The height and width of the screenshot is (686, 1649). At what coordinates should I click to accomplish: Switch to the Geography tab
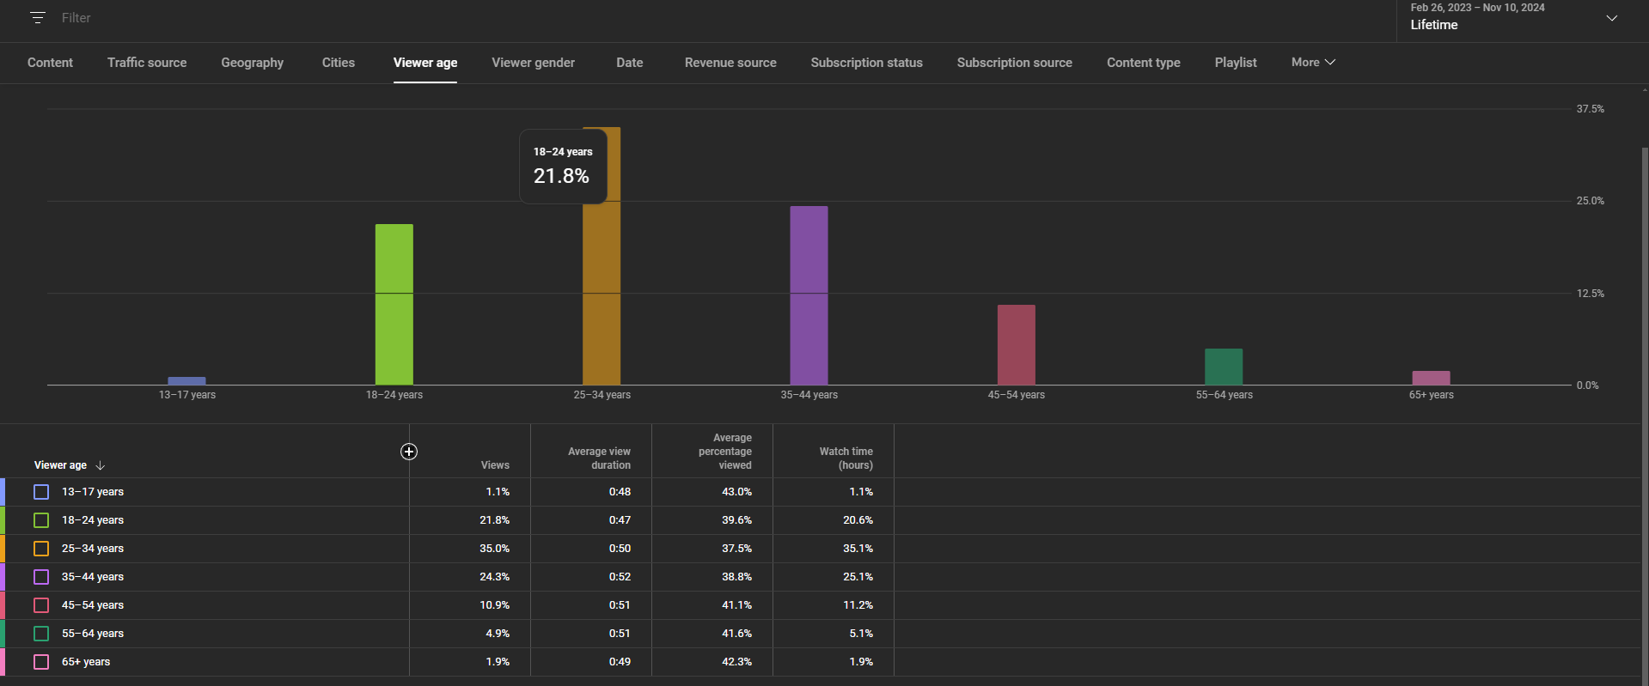(x=252, y=63)
